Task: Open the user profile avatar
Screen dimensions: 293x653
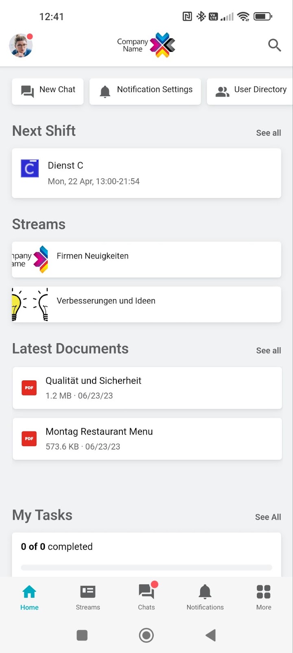Action: click(21, 45)
